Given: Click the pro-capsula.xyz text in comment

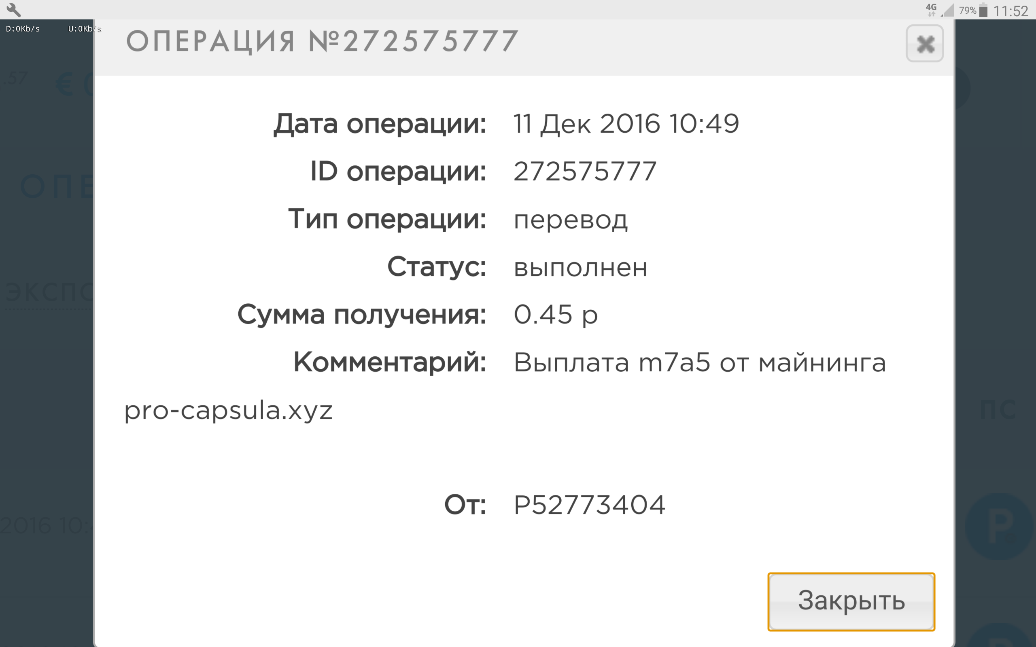Looking at the screenshot, I should point(228,410).
